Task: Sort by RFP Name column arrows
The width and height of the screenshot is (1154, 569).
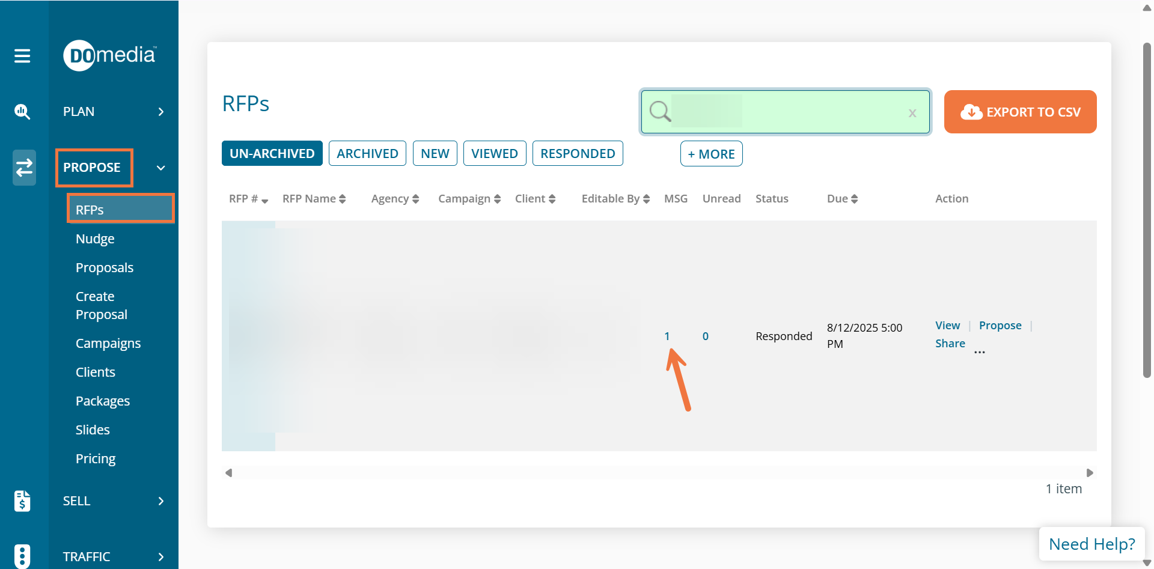Action: point(342,199)
